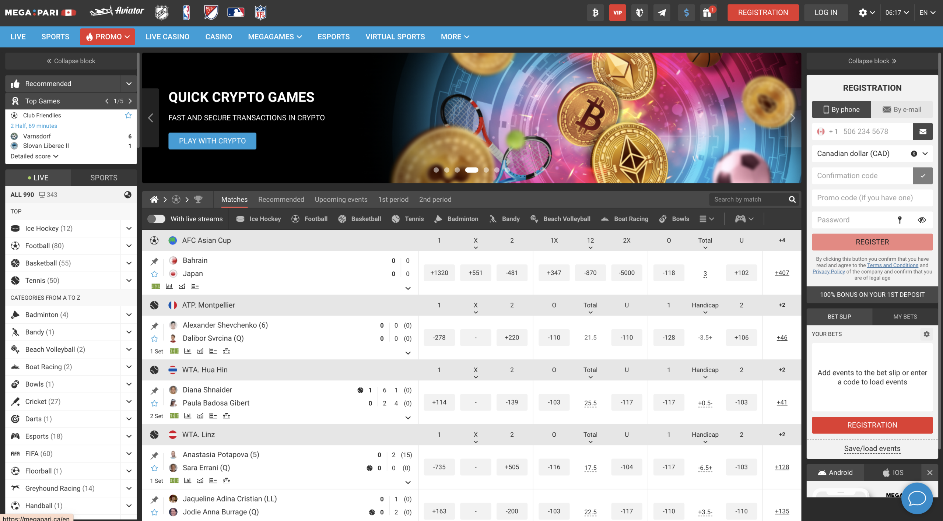
Task: Toggle password visibility eye icon
Action: click(922, 220)
